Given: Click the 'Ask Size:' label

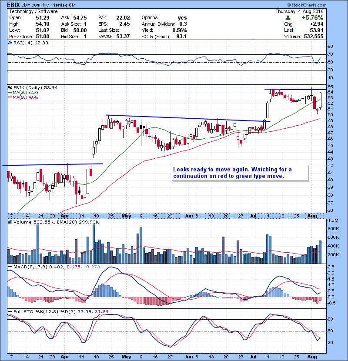Looking at the screenshot, I should (71, 24).
